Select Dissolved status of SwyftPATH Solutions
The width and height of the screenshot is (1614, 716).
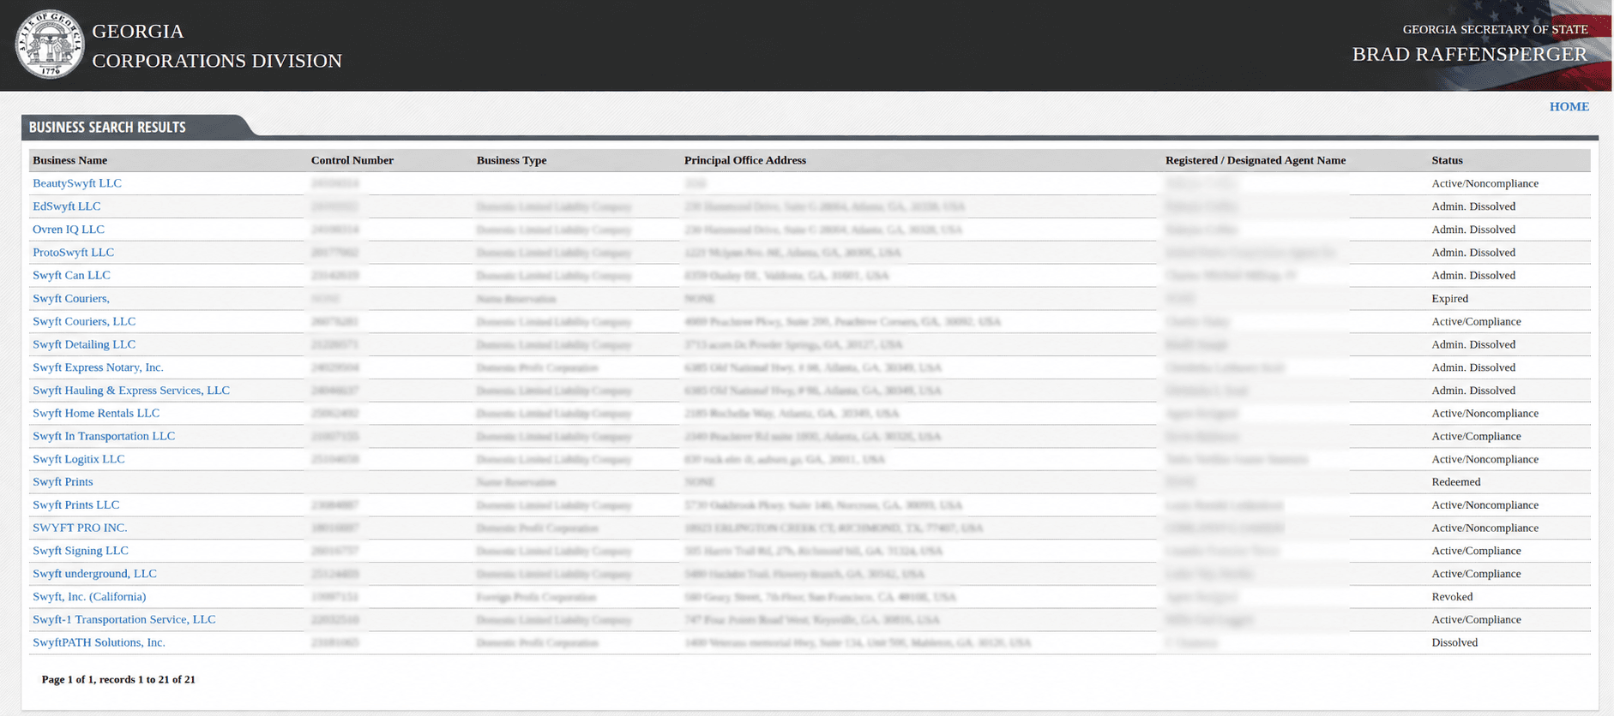(x=1454, y=642)
